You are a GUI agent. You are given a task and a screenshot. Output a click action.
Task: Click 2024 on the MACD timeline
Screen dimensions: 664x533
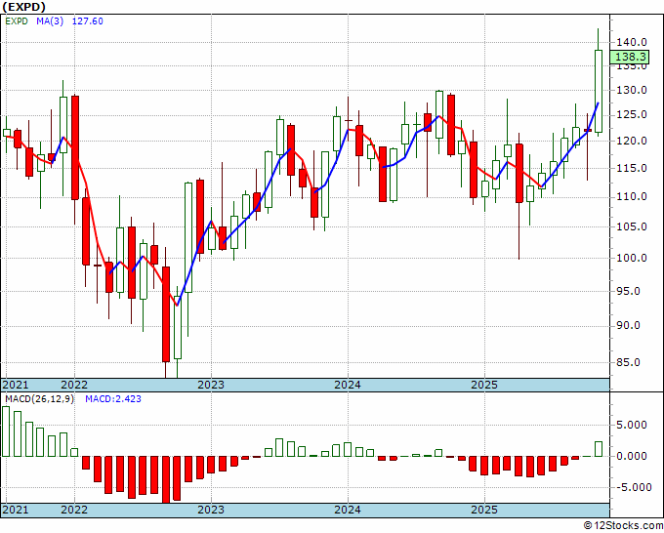click(348, 510)
